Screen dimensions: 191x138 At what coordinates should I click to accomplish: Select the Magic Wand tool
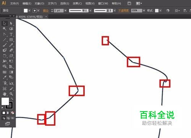point(5,29)
